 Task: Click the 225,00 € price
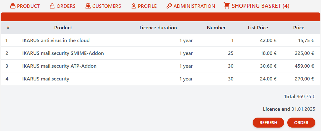point(304,53)
